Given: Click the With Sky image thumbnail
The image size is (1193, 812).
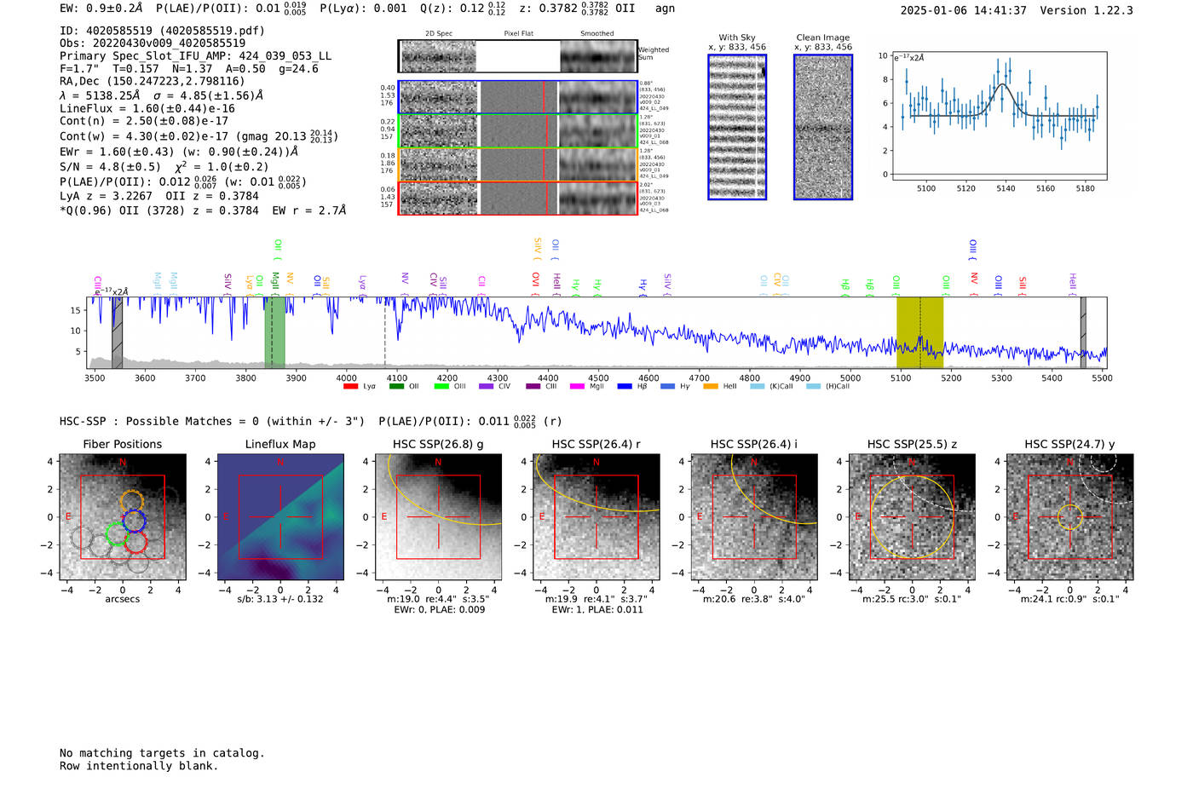Looking at the screenshot, I should 737,127.
